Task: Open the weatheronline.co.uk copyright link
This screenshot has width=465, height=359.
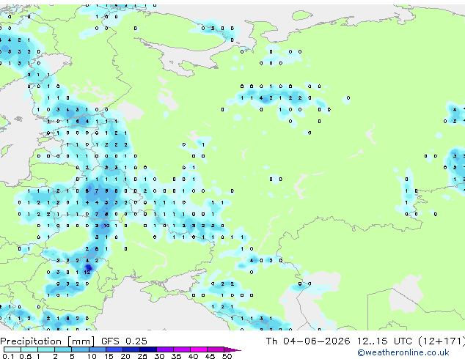Action: pos(403,352)
